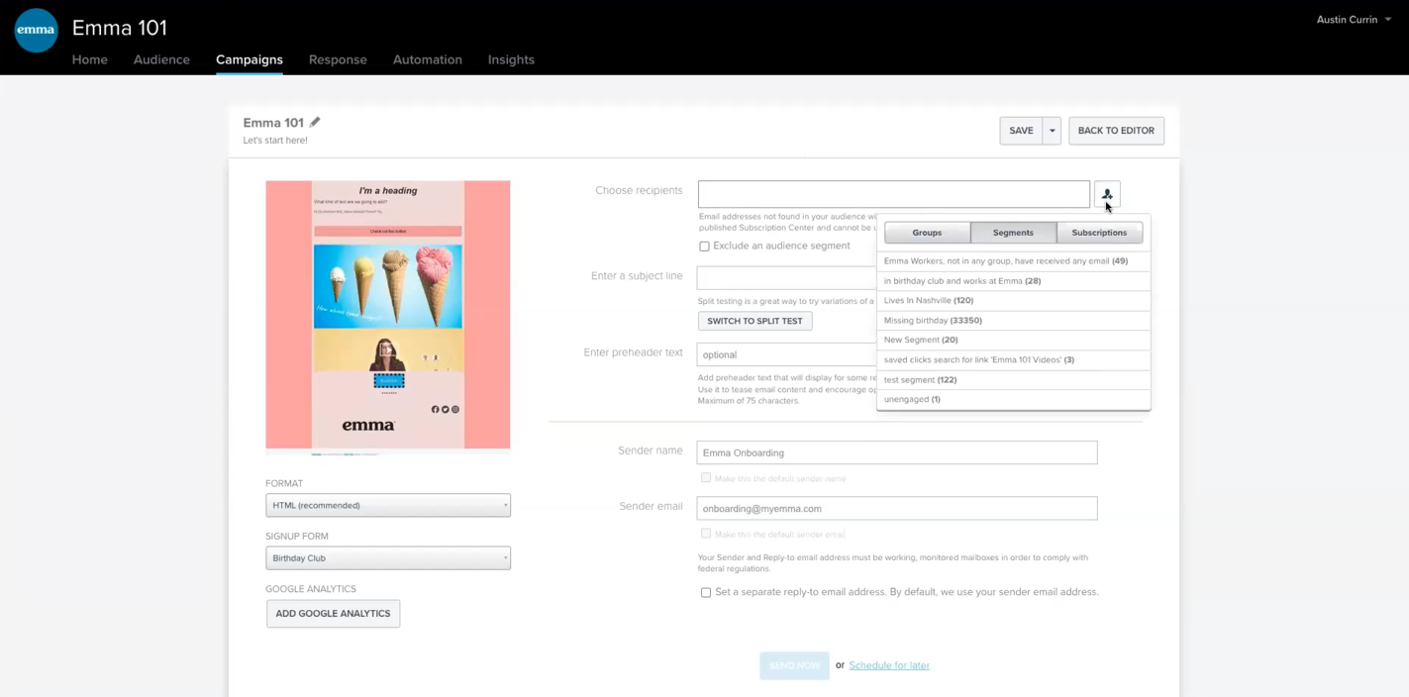Pick 'test segment (122)'

click(1013, 379)
